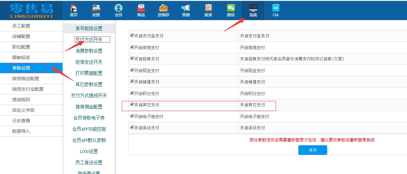Select 顾客标签 in left sidebar
Image resolution: width=407 pixels, height=174 pixels.
coord(31,57)
